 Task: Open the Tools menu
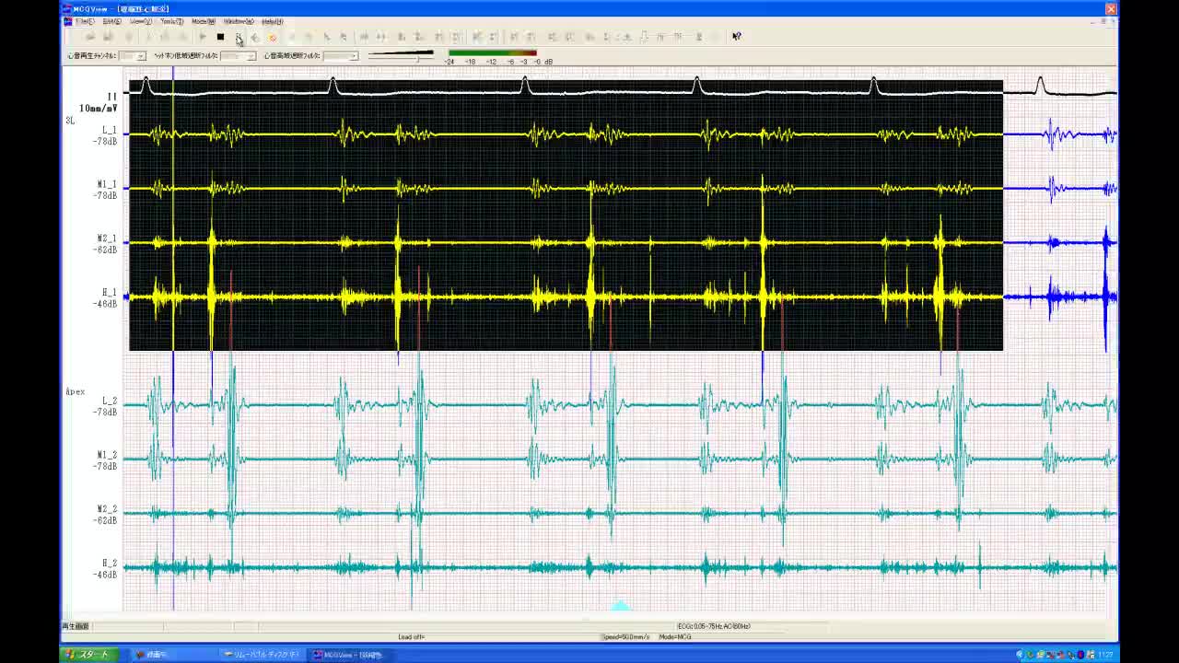171,21
